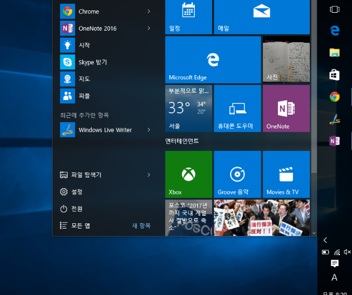
Task: Open Skype 받기 app entry
Action: point(105,62)
